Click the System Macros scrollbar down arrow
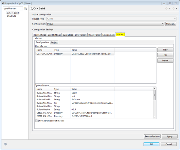Viewport: 180px width, 150px height. point(154,117)
